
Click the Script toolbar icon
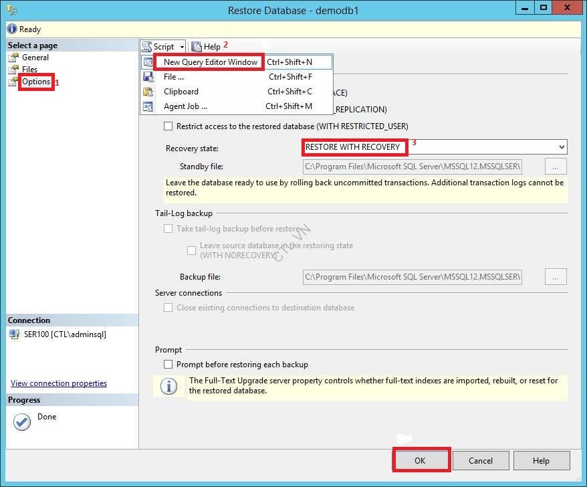point(147,47)
